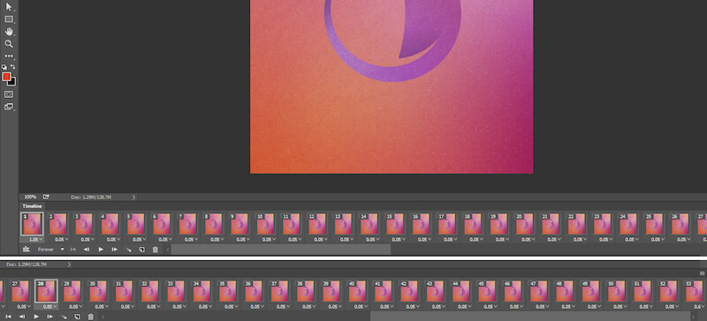Toggle Quick Mask mode
Image resolution: width=707 pixels, height=321 pixels.
[9, 94]
